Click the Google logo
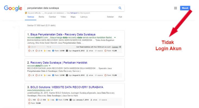This screenshot has width=199, height=108. click(x=13, y=8)
